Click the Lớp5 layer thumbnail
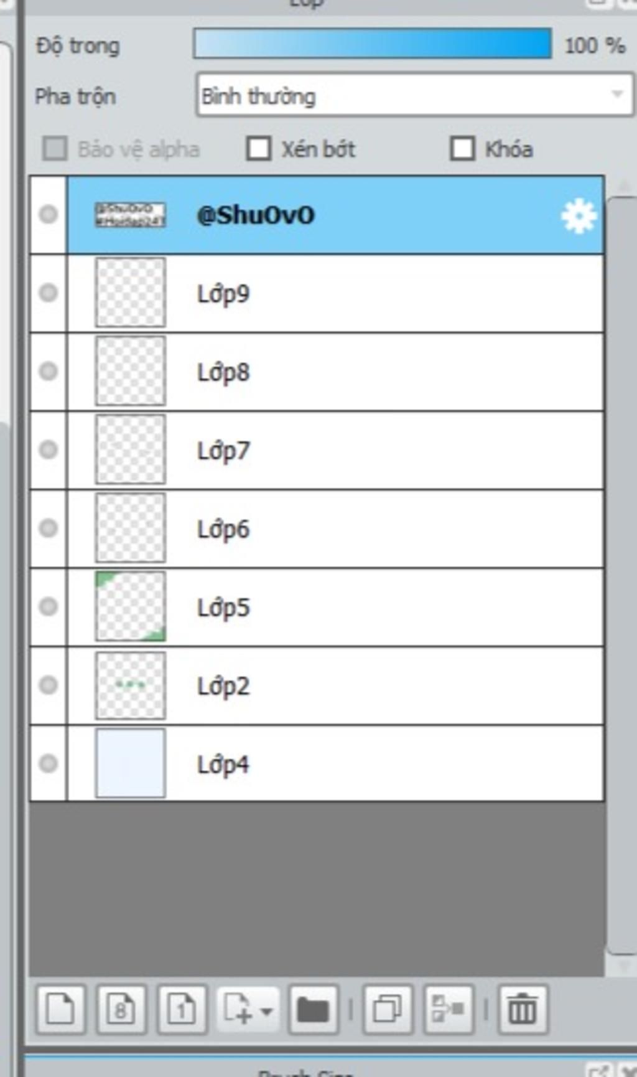Screen dimensions: 637x1077 pyautogui.click(x=130, y=606)
